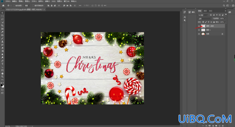Select the Path Selection tool
This screenshot has width=235, height=127.
coord(2,67)
